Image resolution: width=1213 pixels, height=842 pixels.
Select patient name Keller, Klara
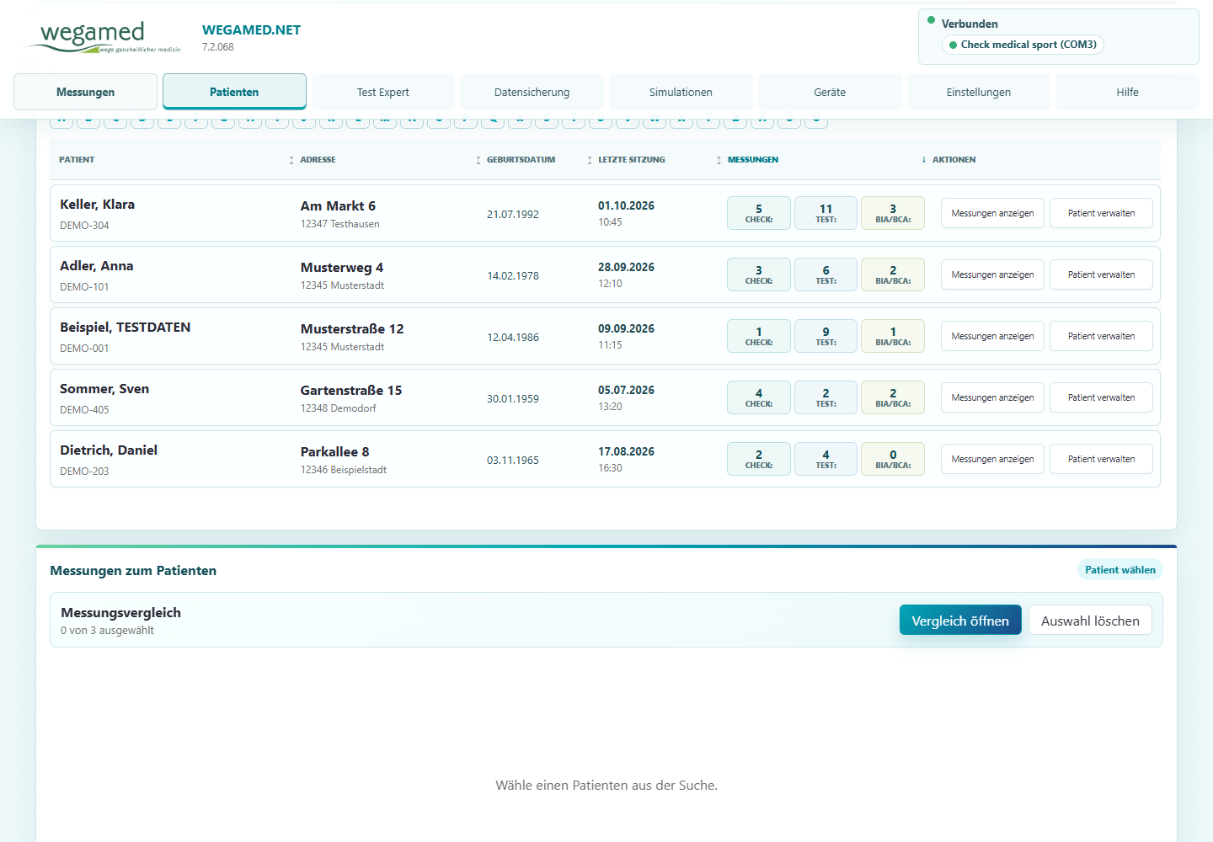coord(97,205)
